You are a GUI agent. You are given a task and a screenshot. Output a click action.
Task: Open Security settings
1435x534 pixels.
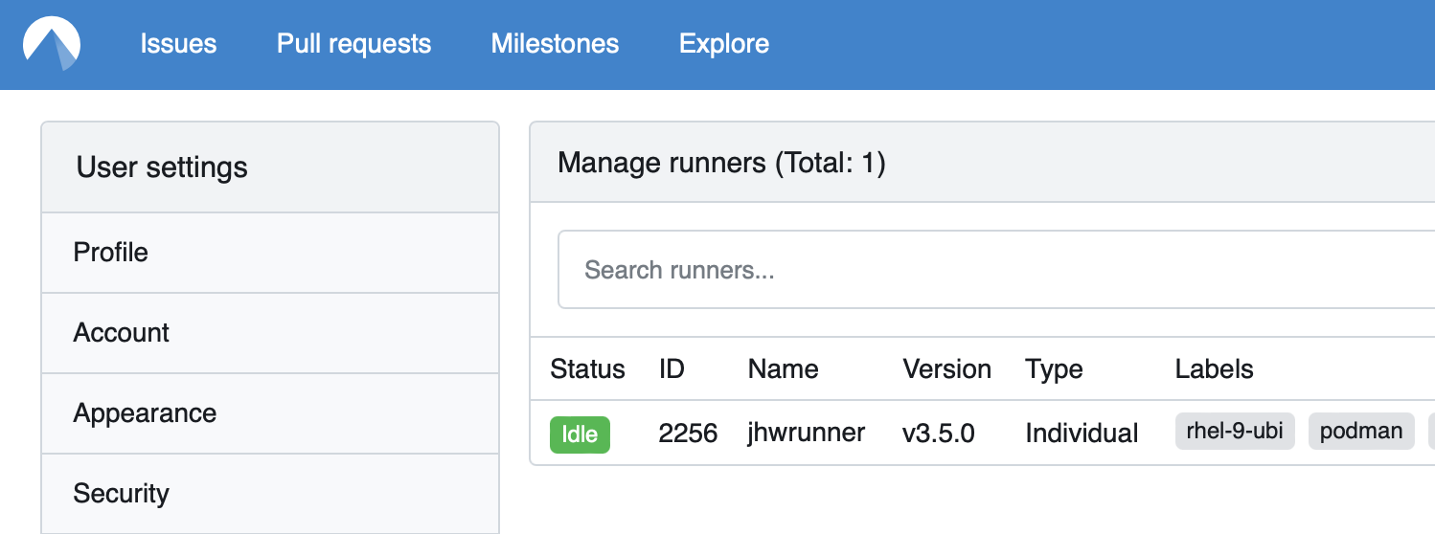tap(270, 494)
